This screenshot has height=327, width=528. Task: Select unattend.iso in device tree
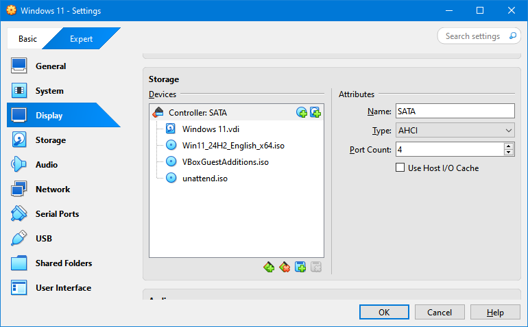click(205, 178)
